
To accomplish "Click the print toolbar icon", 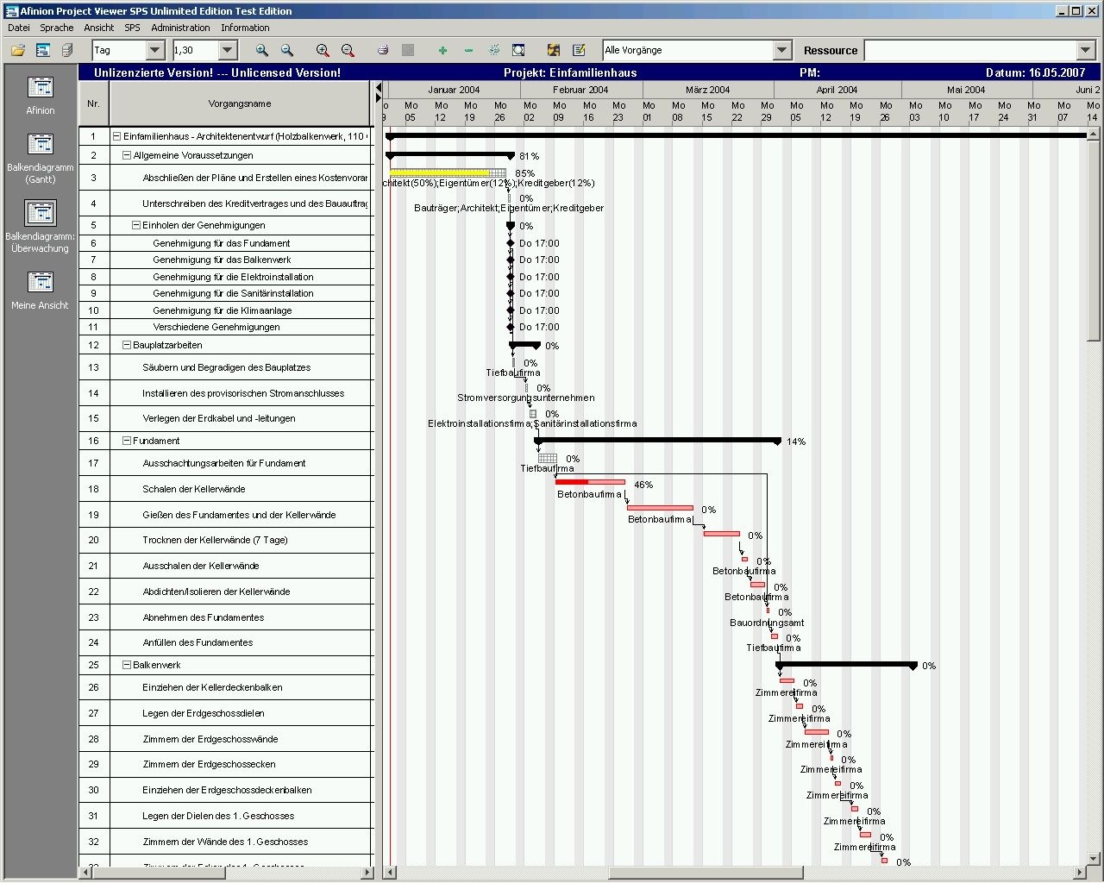I will coord(383,51).
